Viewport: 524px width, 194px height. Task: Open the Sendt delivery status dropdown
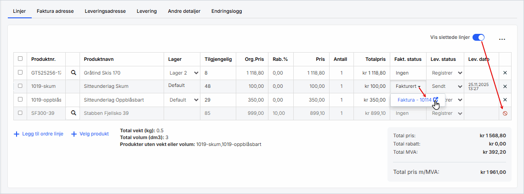click(x=444, y=86)
